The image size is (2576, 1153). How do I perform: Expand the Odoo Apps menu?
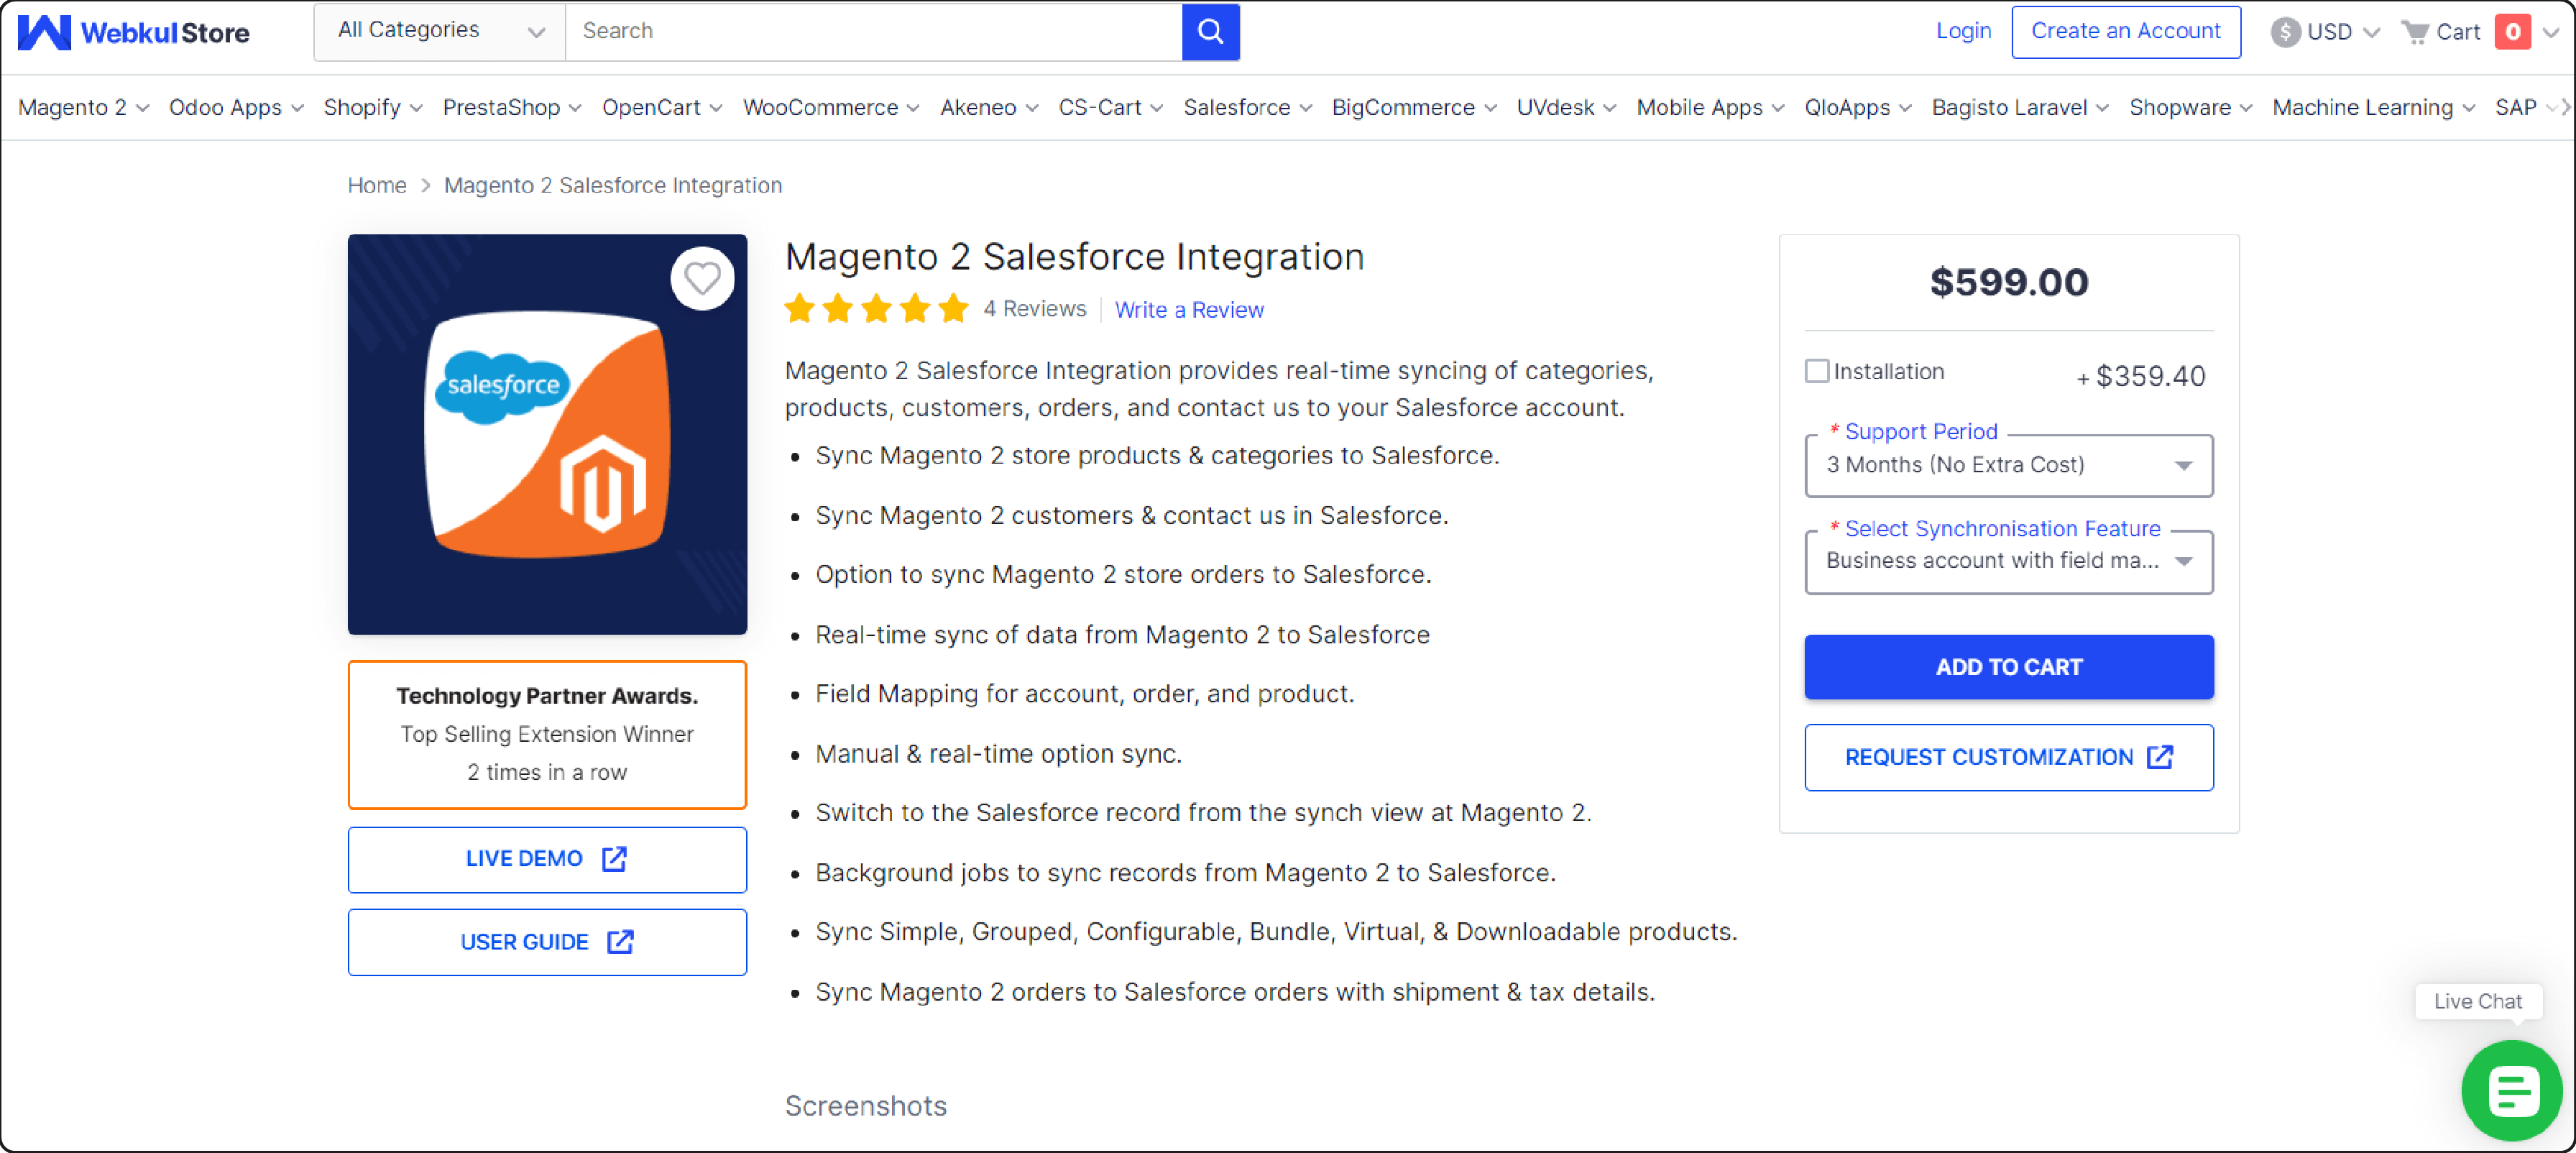[236, 108]
